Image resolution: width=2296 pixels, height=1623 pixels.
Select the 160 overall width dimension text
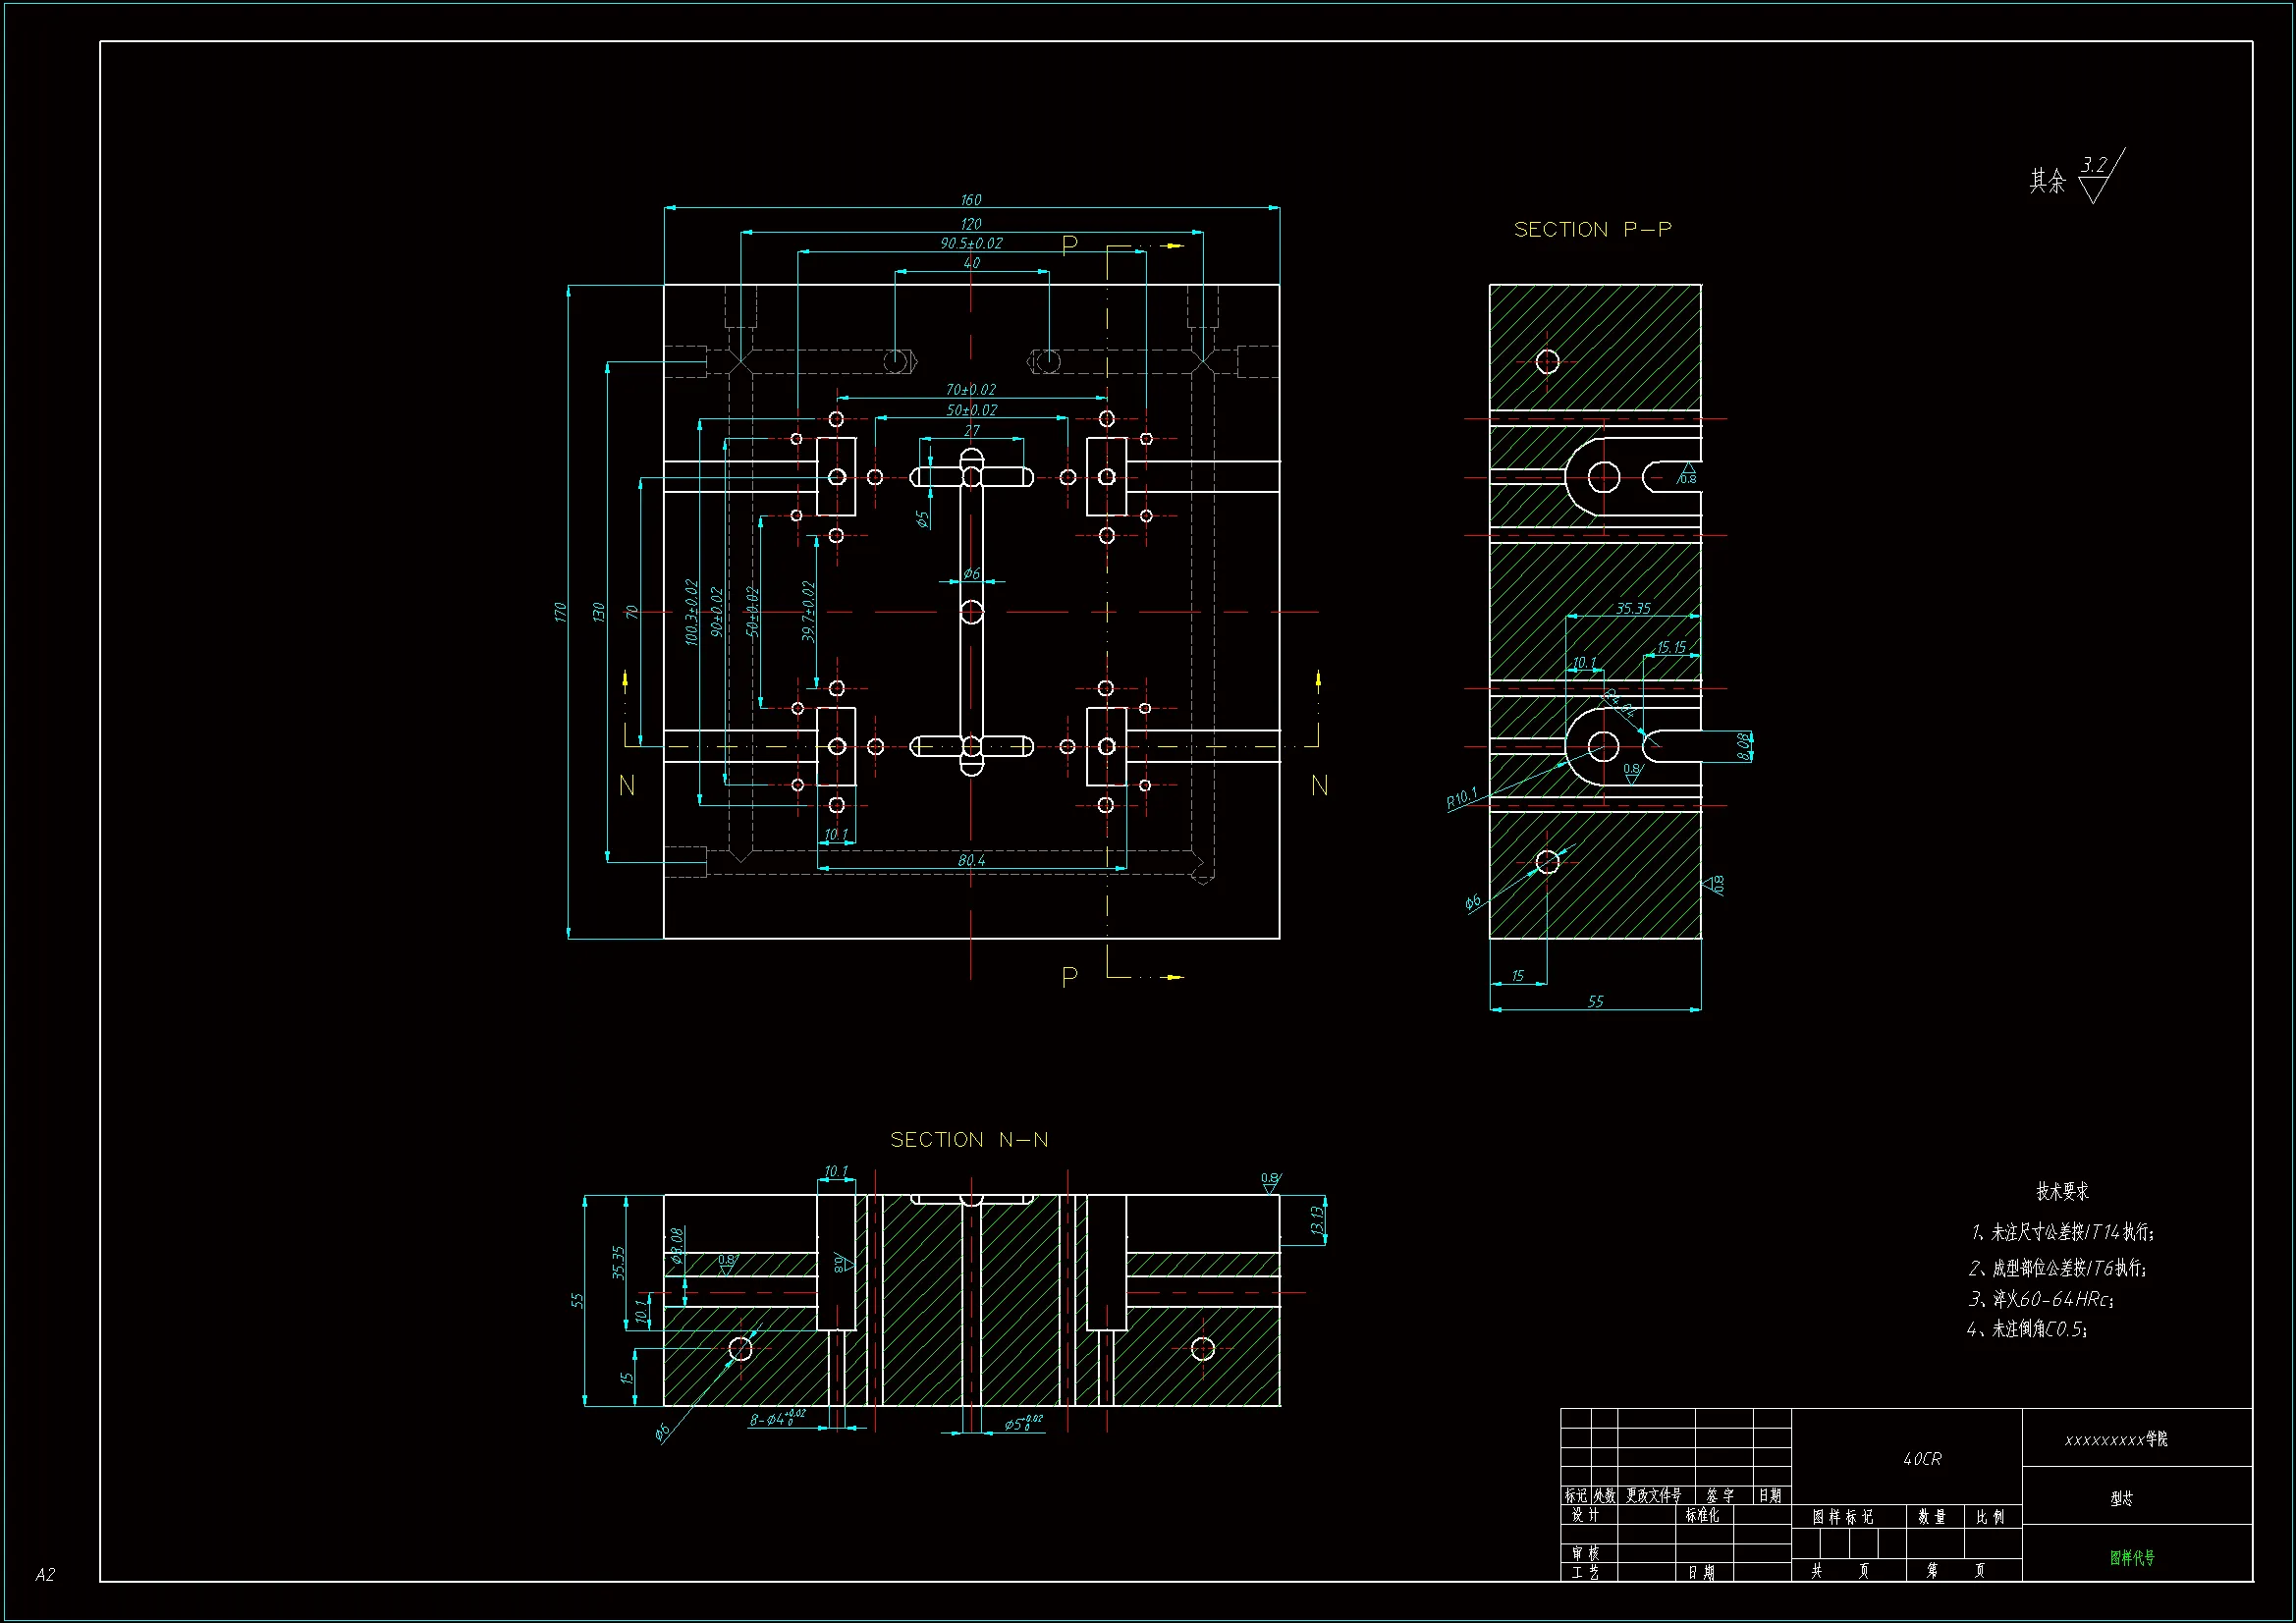pos(970,200)
